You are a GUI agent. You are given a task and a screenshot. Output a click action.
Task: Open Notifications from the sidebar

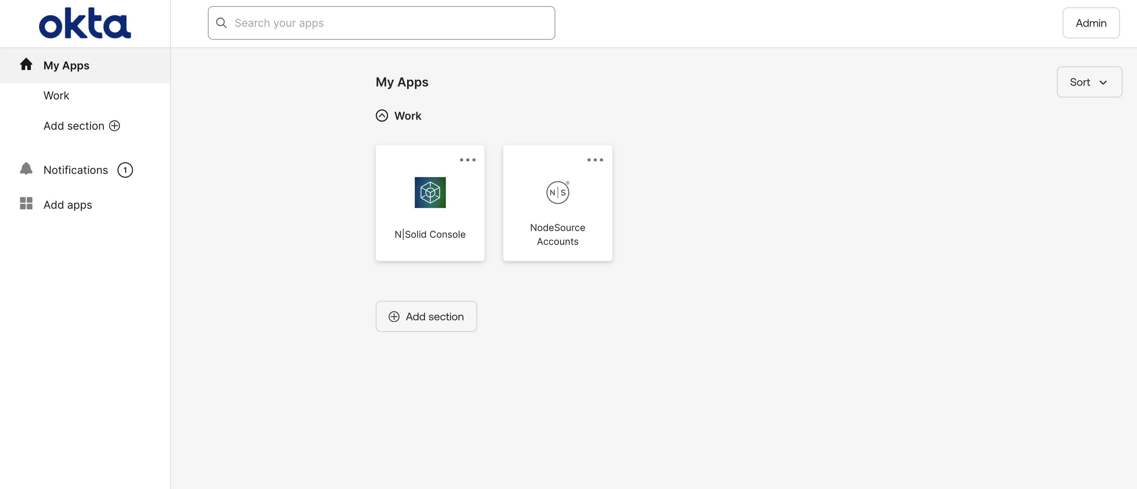click(76, 170)
